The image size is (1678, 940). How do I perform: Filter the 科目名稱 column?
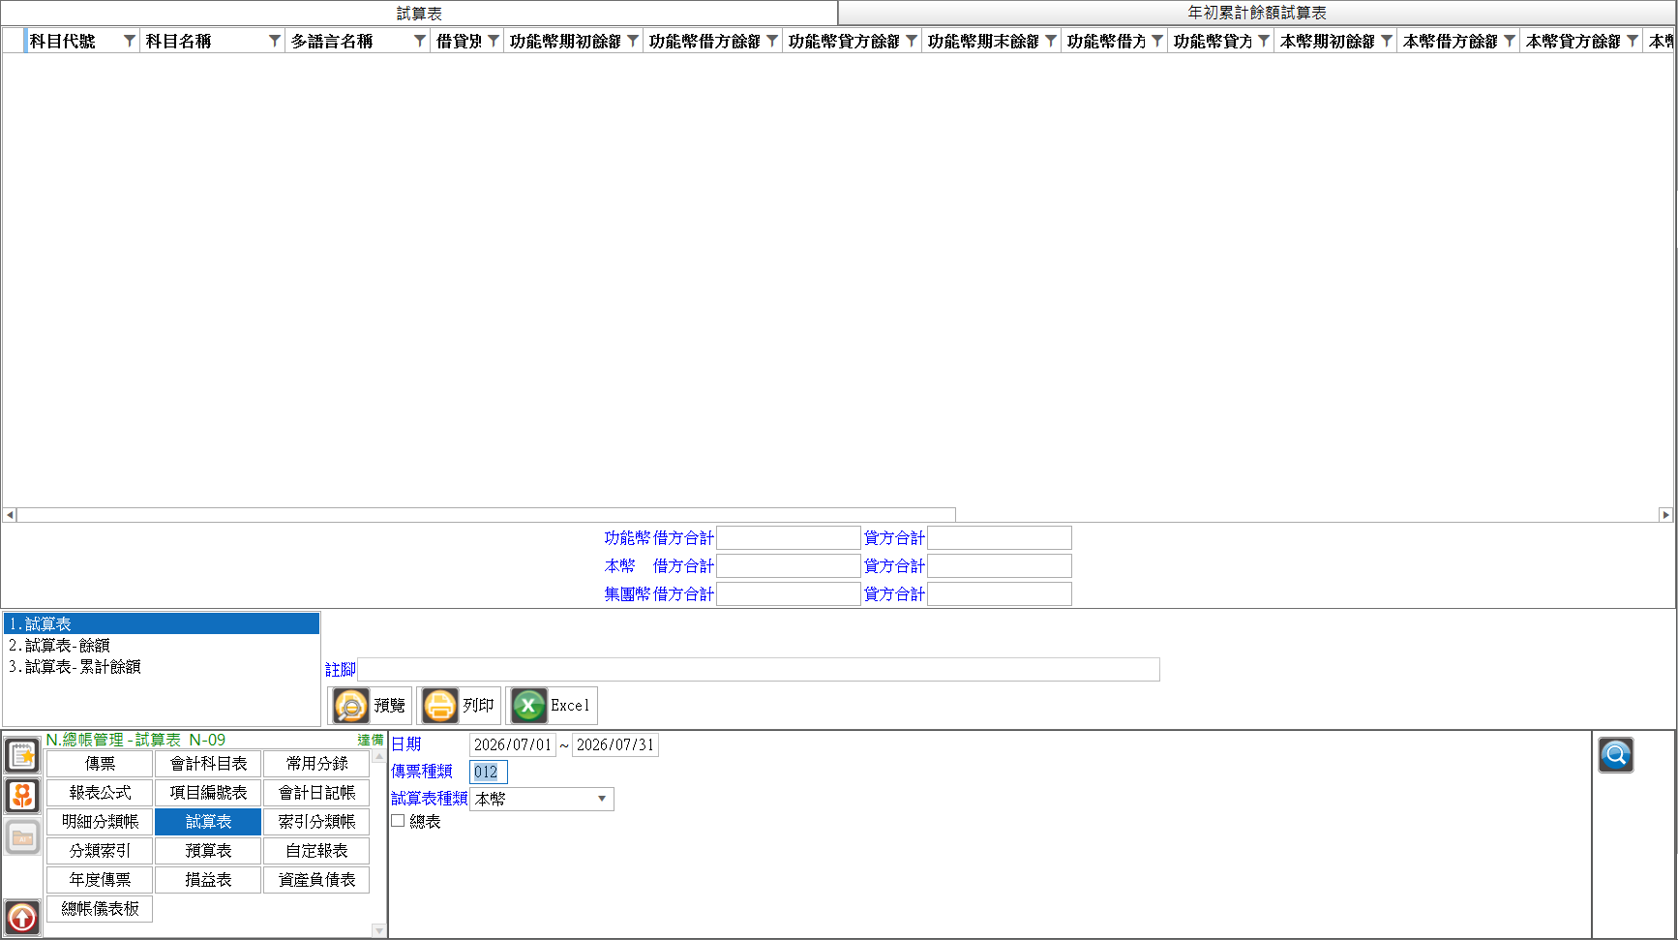(274, 41)
